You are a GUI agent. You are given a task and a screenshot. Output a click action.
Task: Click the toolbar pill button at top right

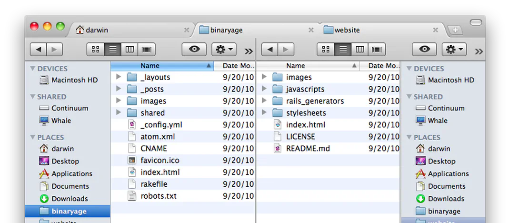476,22
